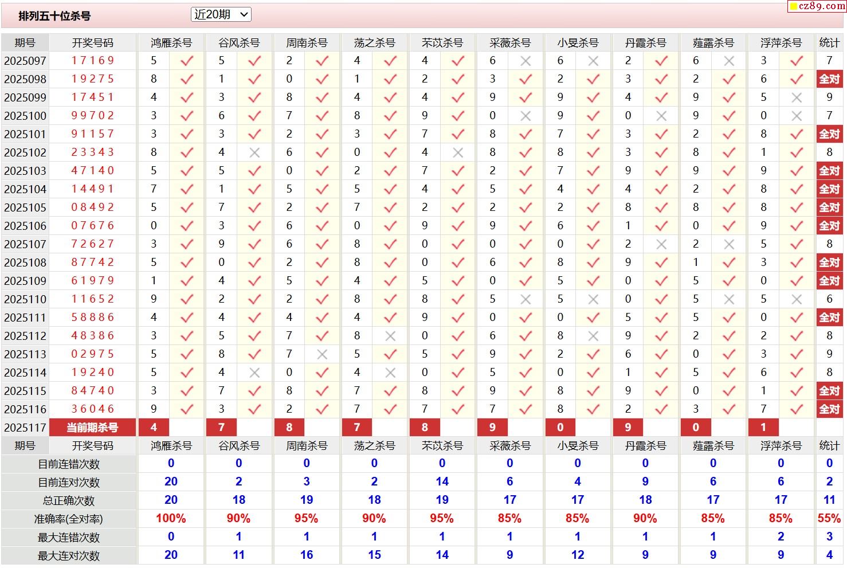The image size is (847, 568).
Task: Click draw number 99702 in row 2025100
Action: point(93,116)
